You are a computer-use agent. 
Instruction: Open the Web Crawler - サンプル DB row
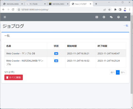click(65, 53)
